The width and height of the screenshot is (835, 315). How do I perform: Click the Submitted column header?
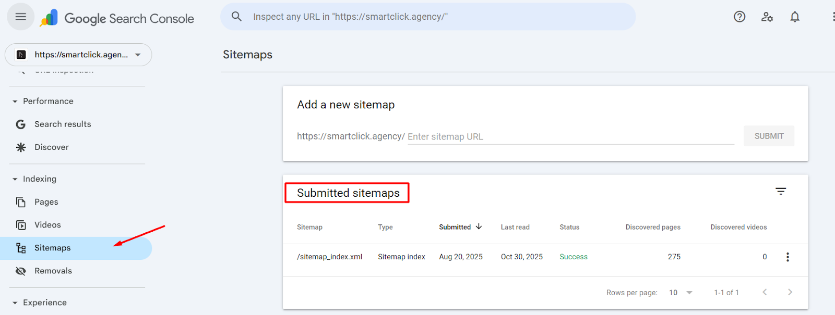click(x=455, y=227)
